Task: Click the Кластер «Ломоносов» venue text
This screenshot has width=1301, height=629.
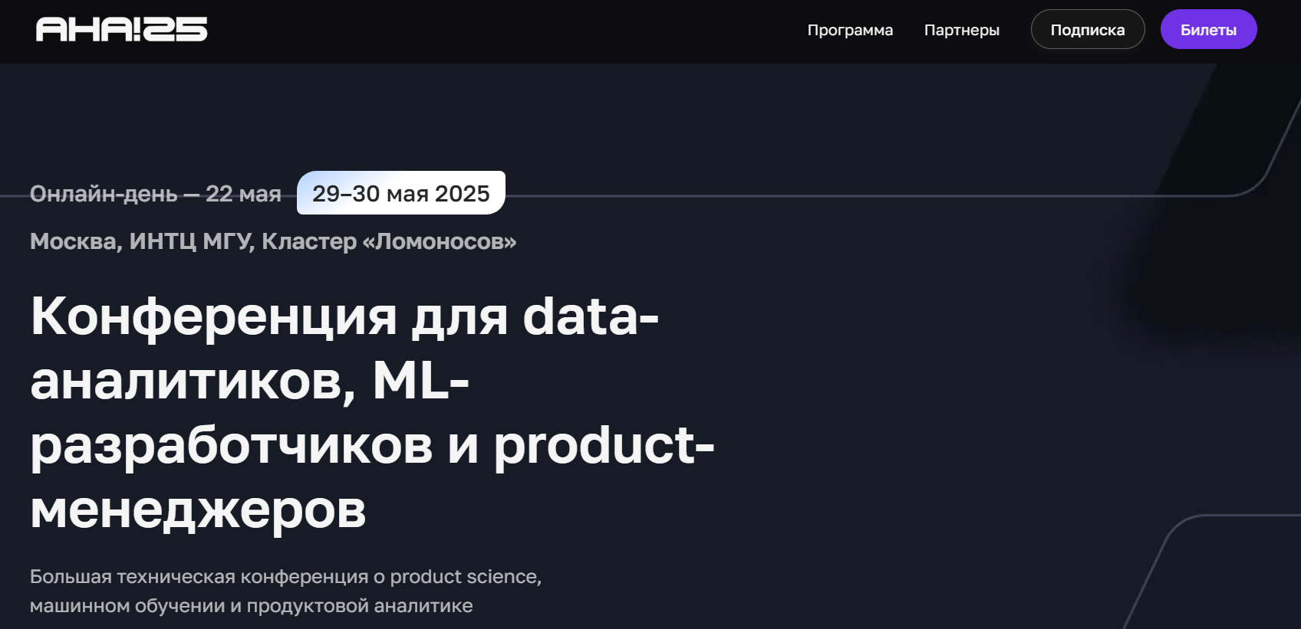Action: click(x=389, y=241)
